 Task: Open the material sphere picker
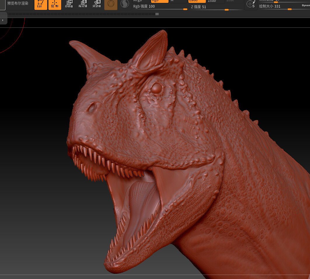click(125, 4)
